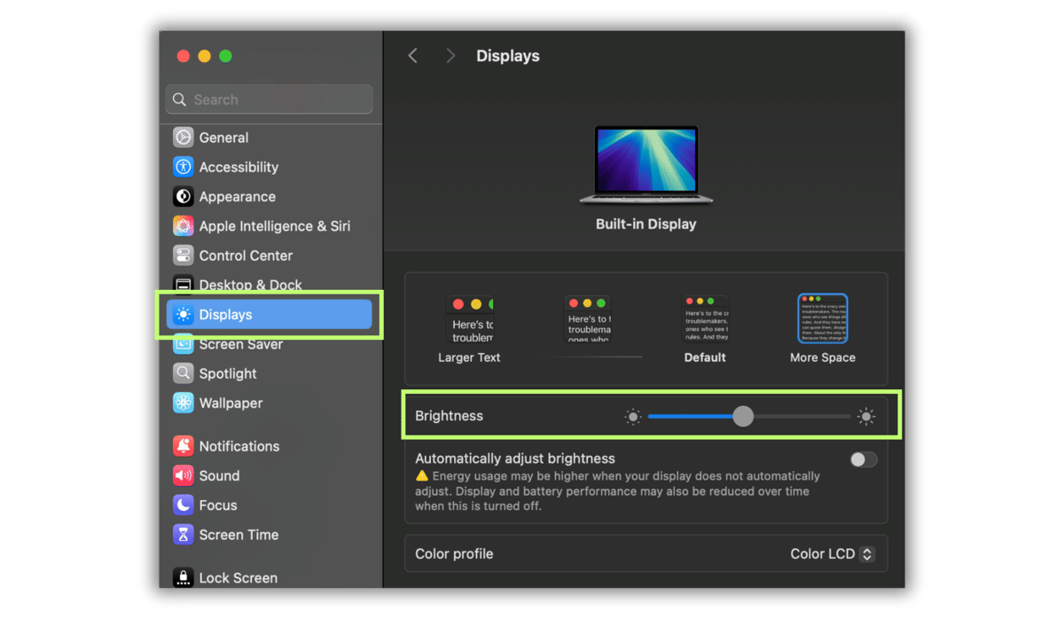Click the Screen Time hourglass icon
Viewport: 1064px width, 619px height.
183,535
